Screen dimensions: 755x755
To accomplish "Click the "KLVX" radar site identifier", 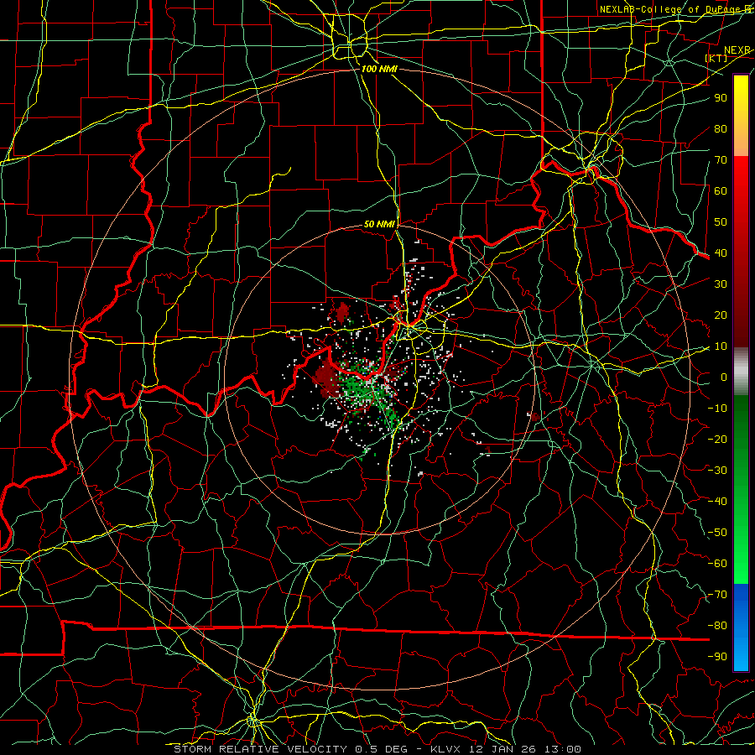I will (x=445, y=749).
